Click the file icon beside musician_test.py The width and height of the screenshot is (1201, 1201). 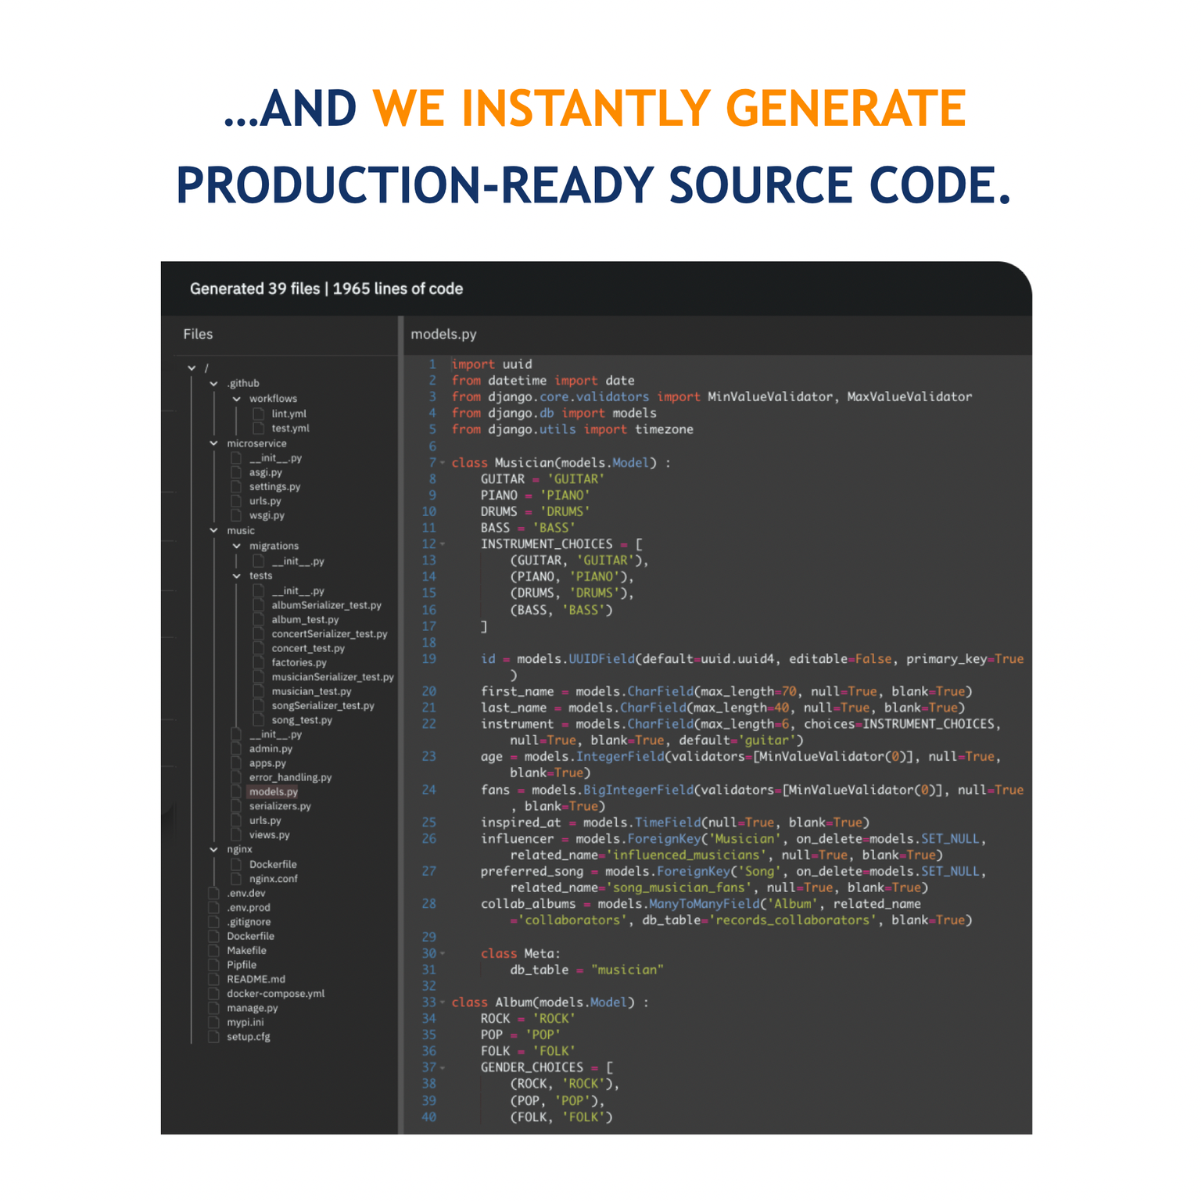click(258, 691)
